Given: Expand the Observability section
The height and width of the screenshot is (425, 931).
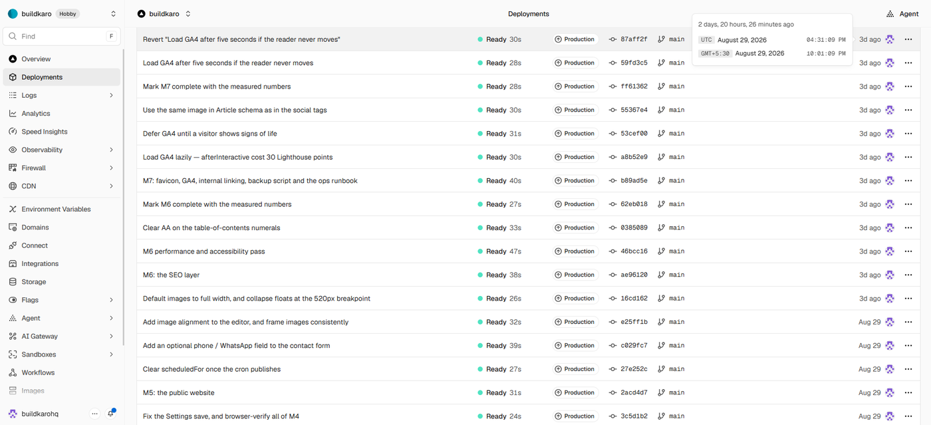Looking at the screenshot, I should click(111, 150).
